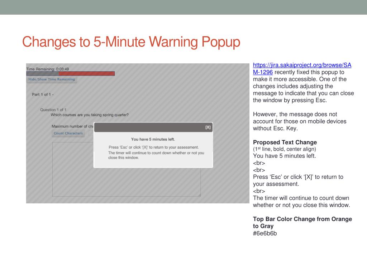Open the jira.sakaiproject.org SAM-1296 link

302,68
